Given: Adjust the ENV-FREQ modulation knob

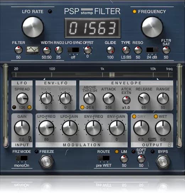Looking at the screenshot, I should pos(93,128).
